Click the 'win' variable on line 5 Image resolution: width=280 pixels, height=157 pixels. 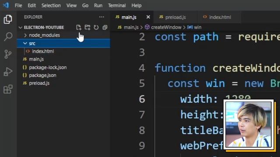coord(215,83)
